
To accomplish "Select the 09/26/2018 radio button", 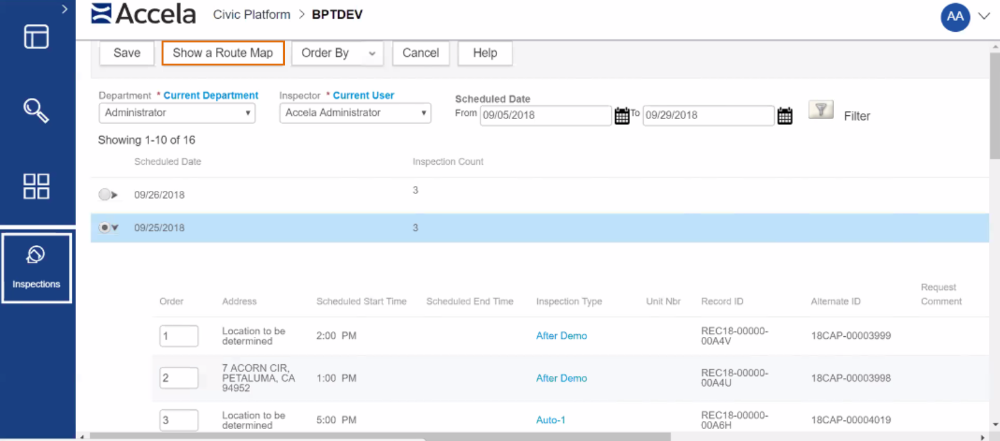I will point(104,195).
